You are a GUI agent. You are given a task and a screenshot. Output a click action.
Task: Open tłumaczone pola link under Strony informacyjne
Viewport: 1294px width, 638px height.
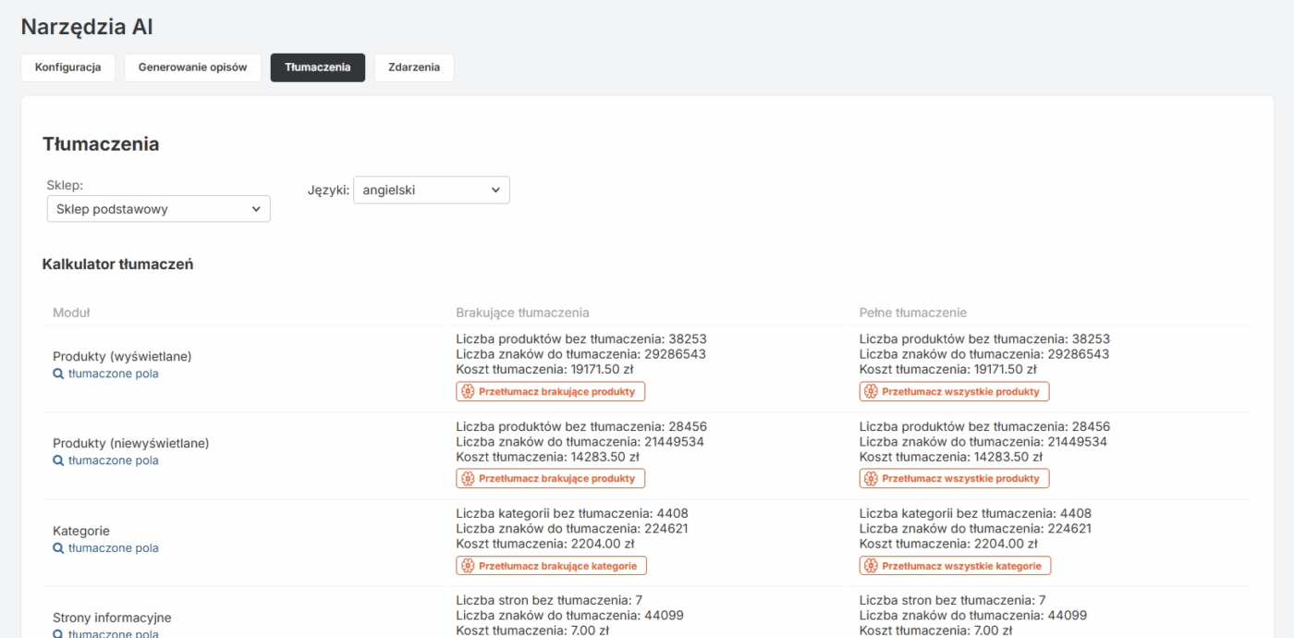(113, 633)
